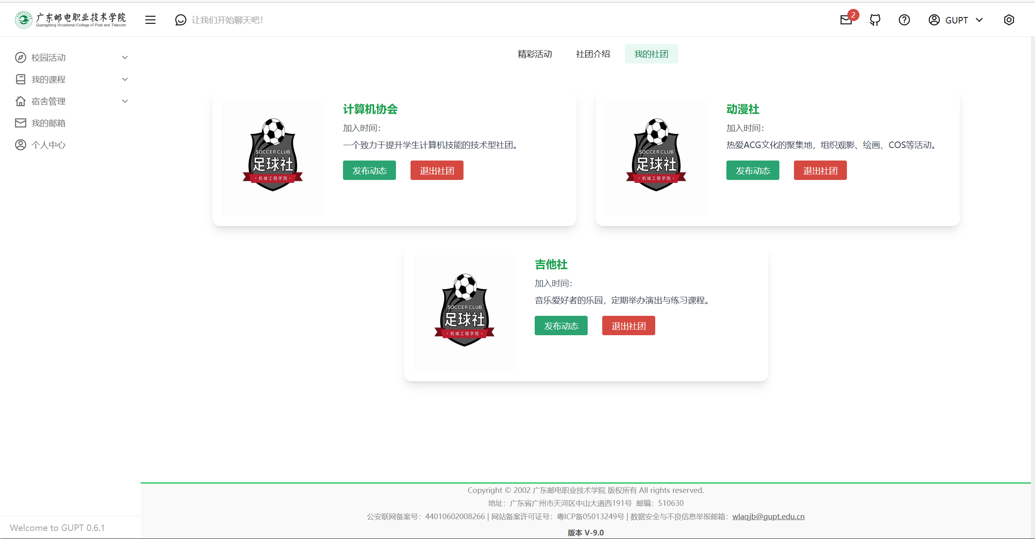Click the wlaqjb@gupt.edu.cn email link
The width and height of the screenshot is (1035, 539).
768,516
